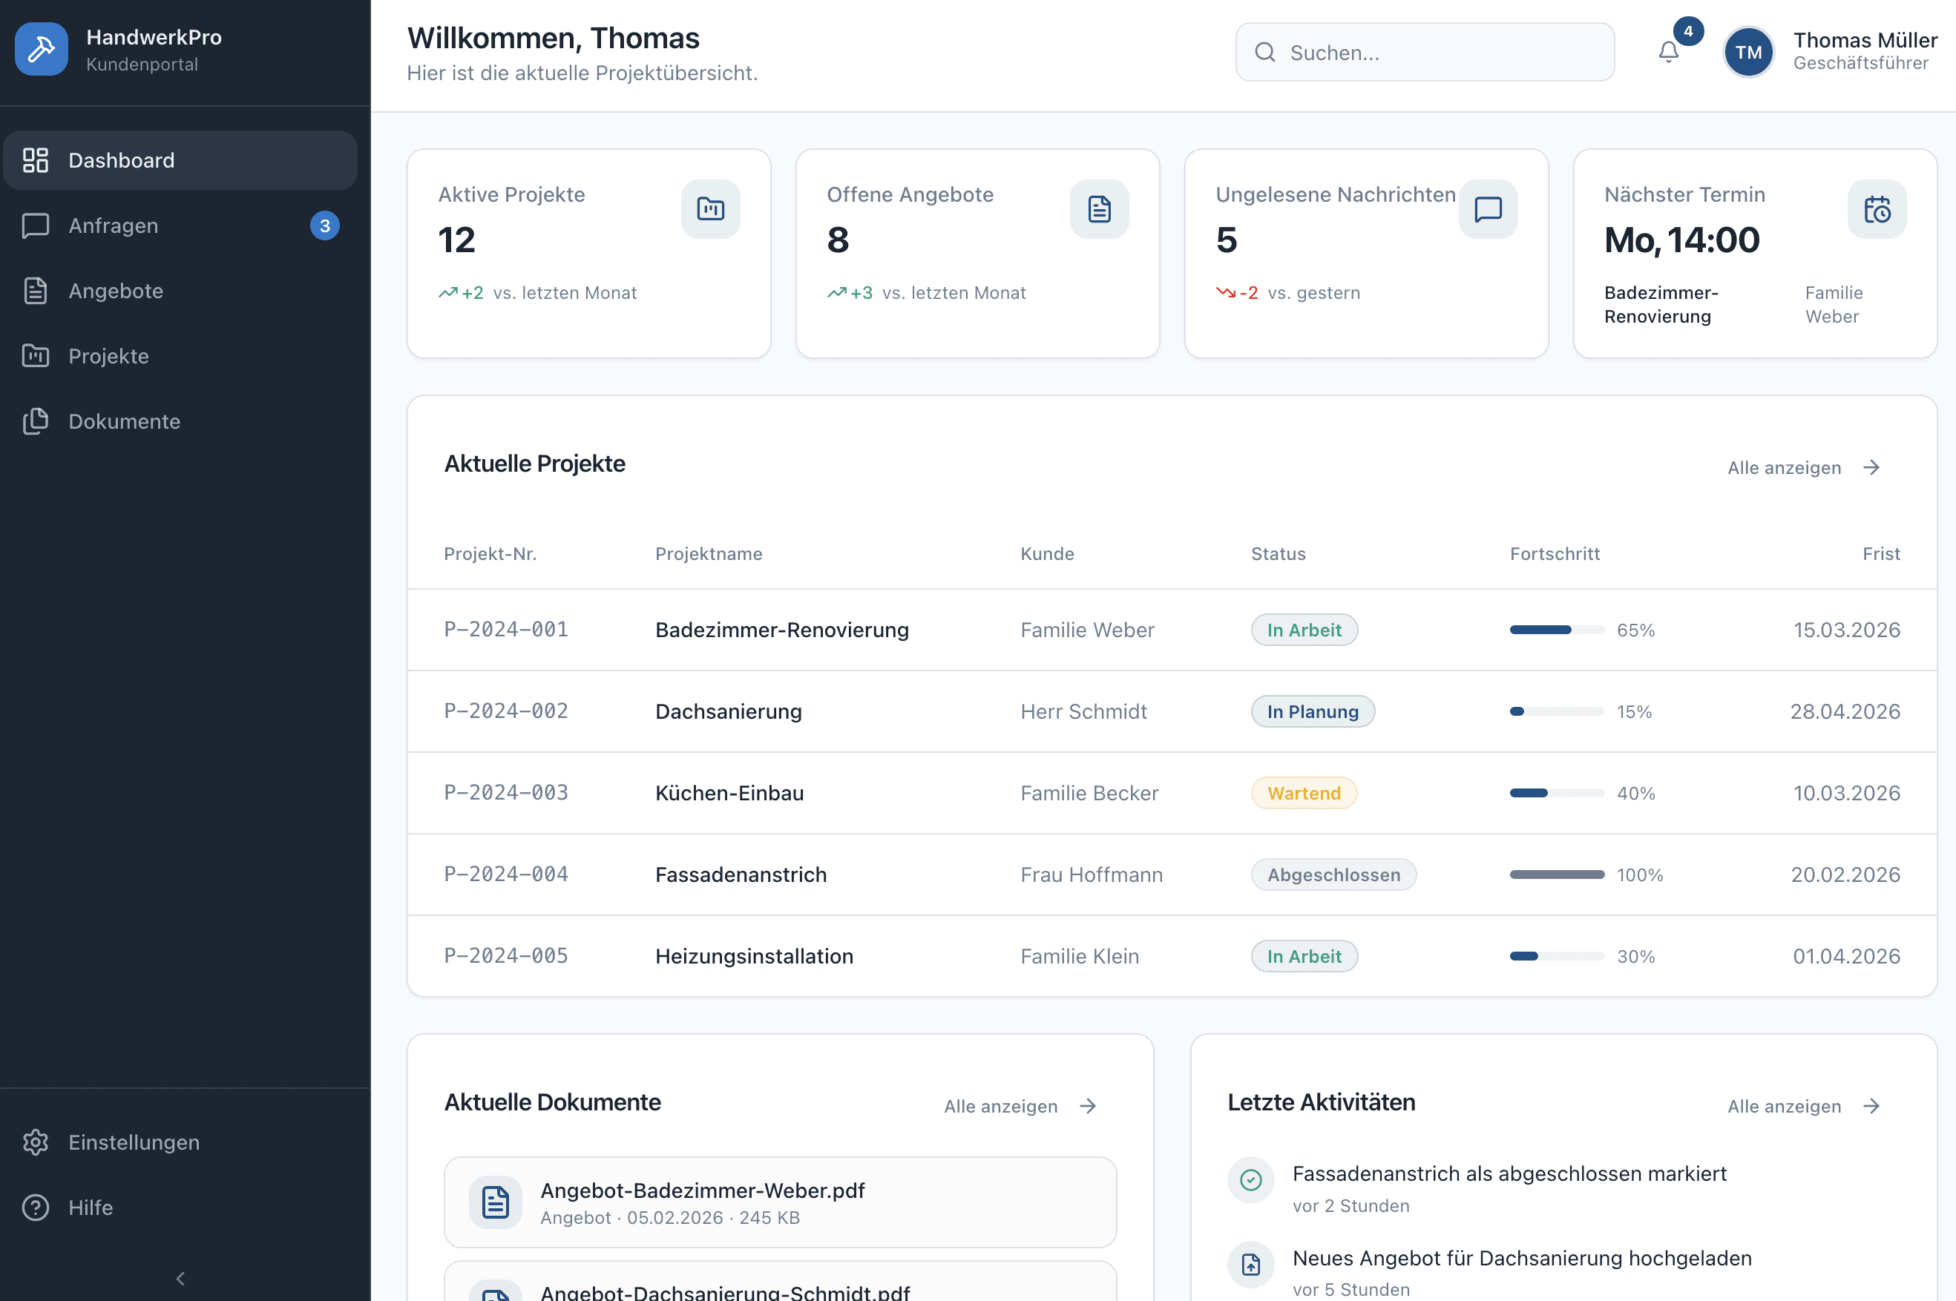Viewport: 1956px width, 1301px height.
Task: Click the Wartend status badge
Action: tap(1303, 793)
